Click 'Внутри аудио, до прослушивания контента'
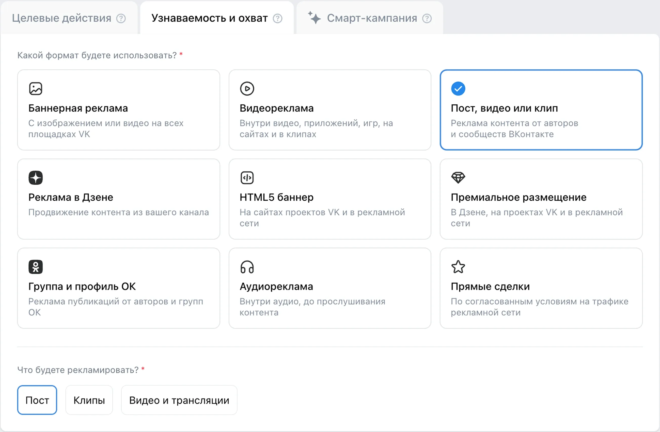Screen dimensions: 660x432 (312, 307)
